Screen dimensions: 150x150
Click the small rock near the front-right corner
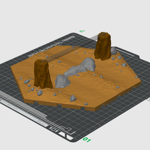tap(86, 104)
